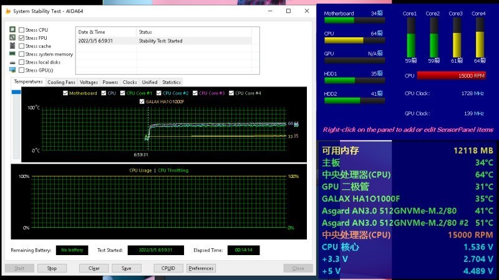The height and width of the screenshot is (280, 499).
Task: Click the CPUID button
Action: click(x=168, y=268)
